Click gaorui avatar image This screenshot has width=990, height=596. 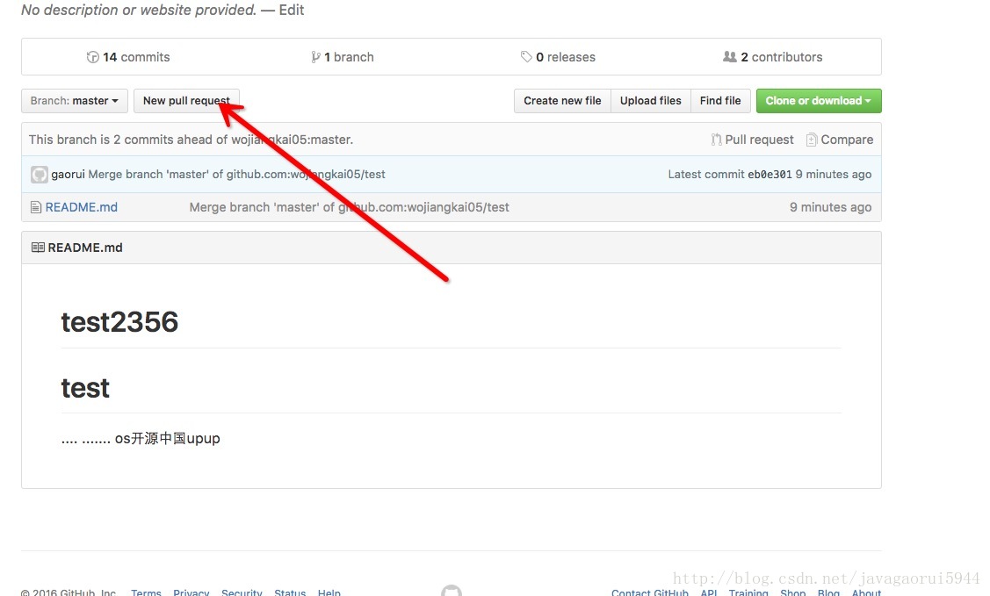click(40, 175)
